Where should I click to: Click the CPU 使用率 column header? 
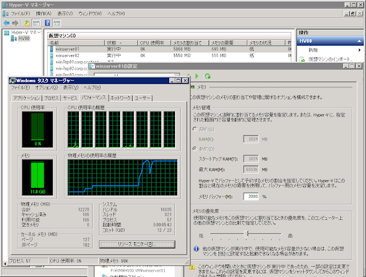point(154,43)
